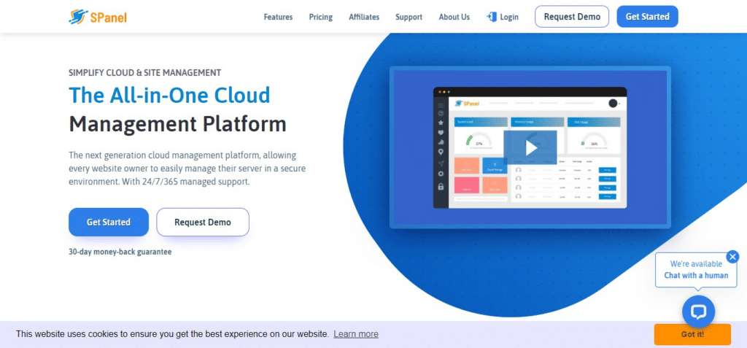Play the SPanel dashboard demo video
Screen dimensions: 747x348
pos(530,148)
